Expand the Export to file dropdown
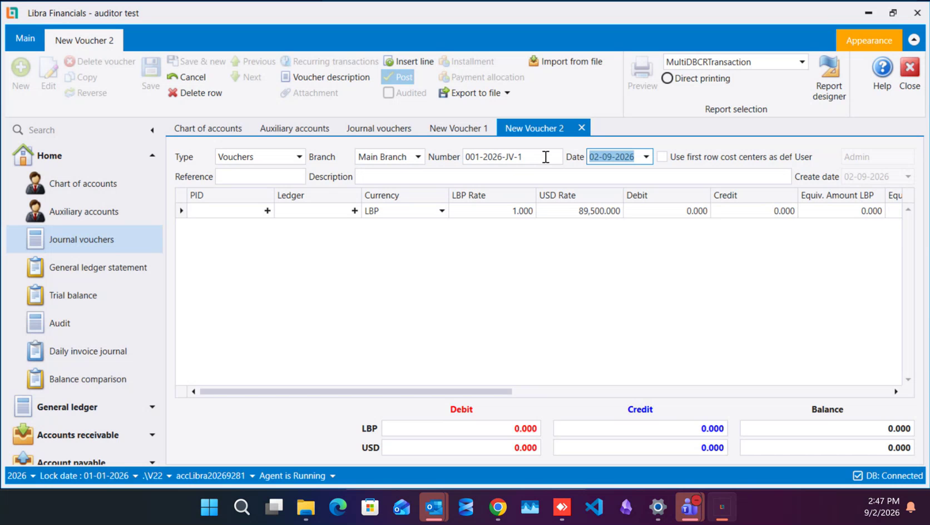 507,93
